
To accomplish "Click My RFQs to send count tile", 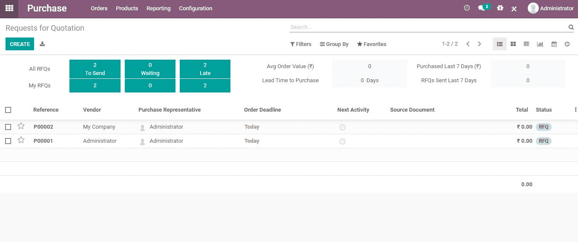I will point(95,86).
